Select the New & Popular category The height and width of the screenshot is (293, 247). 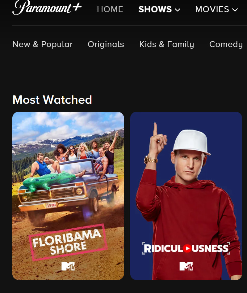coord(43,45)
